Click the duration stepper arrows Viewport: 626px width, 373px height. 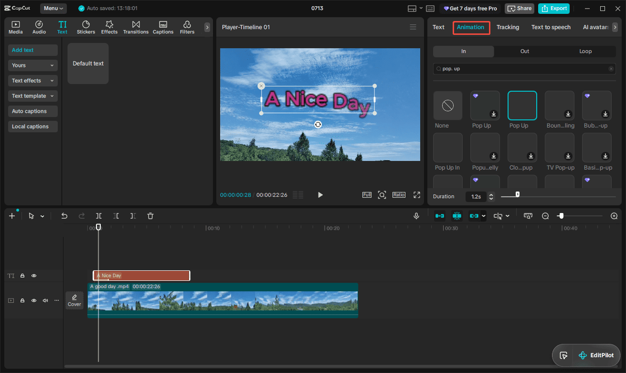491,196
